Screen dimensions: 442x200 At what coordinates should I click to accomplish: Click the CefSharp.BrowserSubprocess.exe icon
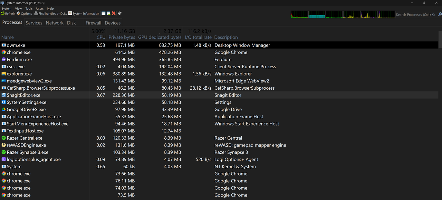click(3, 88)
